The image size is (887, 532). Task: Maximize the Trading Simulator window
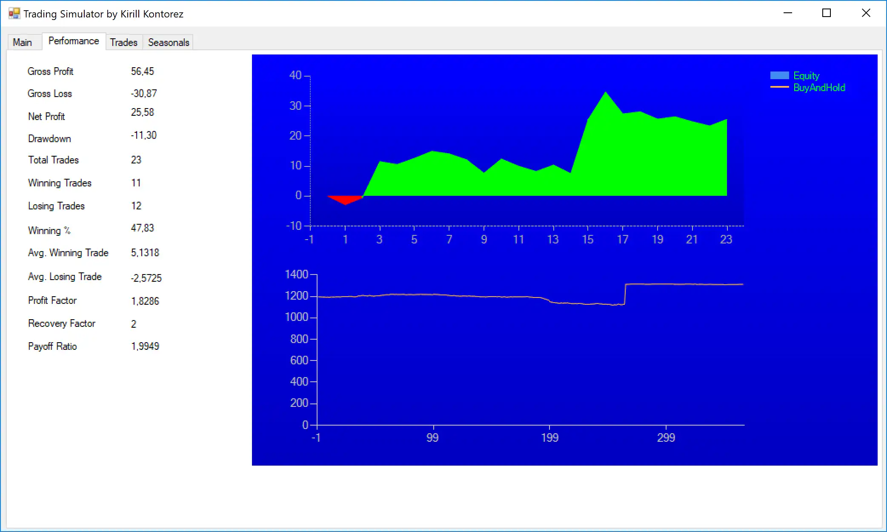826,13
